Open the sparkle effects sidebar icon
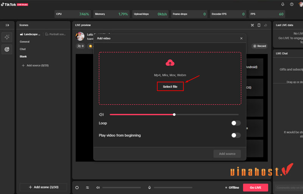 [x=7, y=37]
